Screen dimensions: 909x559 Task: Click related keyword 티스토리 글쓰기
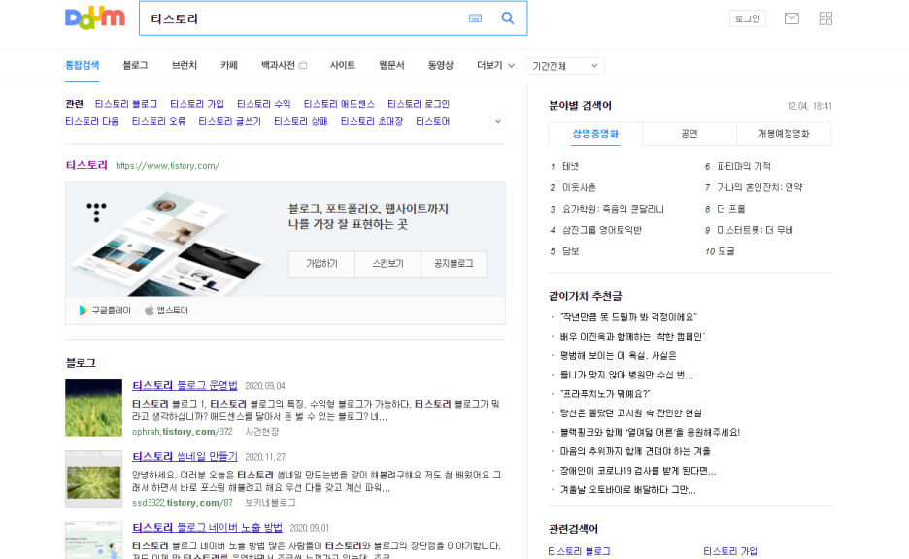[229, 121]
